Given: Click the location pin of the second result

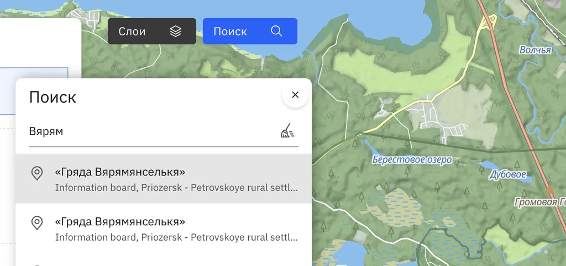Looking at the screenshot, I should point(37,223).
